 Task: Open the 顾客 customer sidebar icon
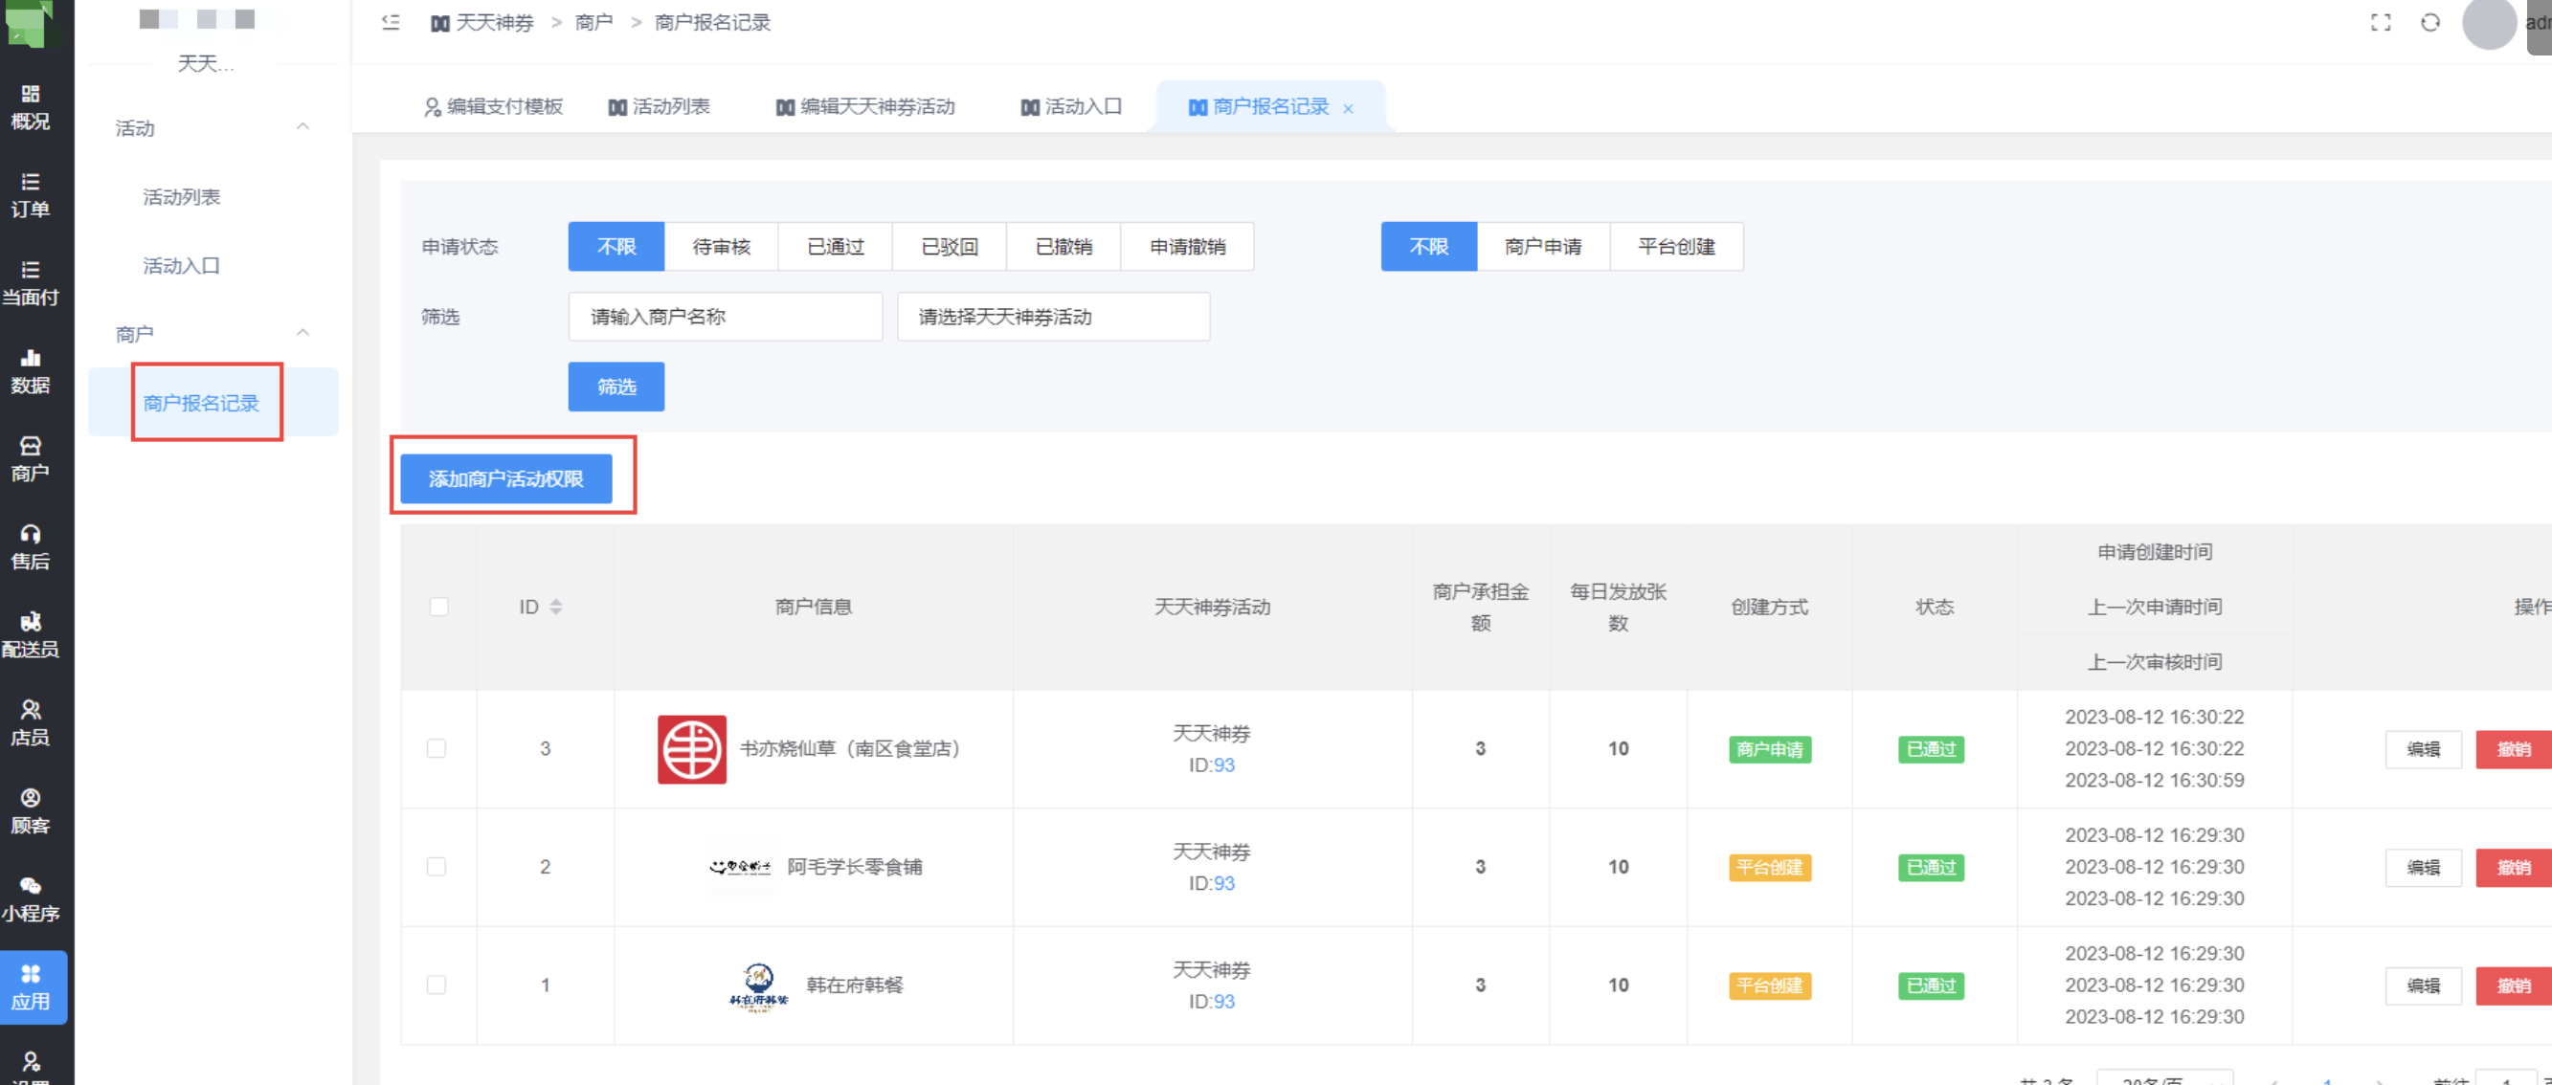click(x=31, y=811)
